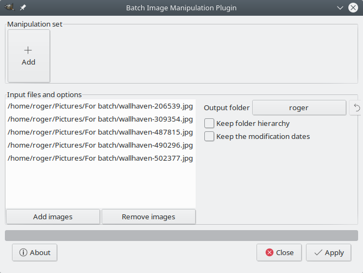Select wallhaven-502377.jpg in the file list
This screenshot has height=273, width=363.
101,158
